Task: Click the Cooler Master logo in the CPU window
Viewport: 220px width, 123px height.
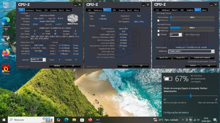Action: point(73,19)
